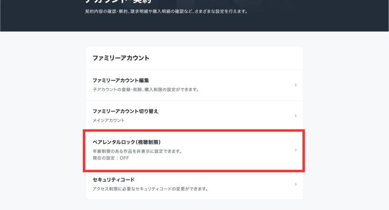Select the メインアカウント status text
The image size is (389, 210).
109,121
